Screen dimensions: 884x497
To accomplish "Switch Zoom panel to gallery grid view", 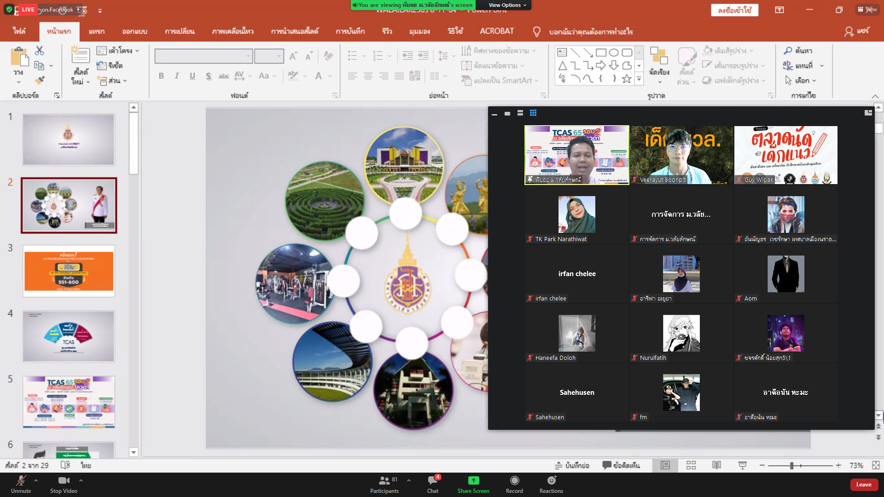I will [533, 113].
